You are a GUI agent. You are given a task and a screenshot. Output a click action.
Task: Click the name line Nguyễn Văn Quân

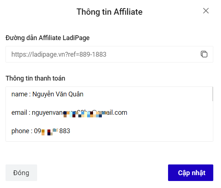tap(47, 94)
